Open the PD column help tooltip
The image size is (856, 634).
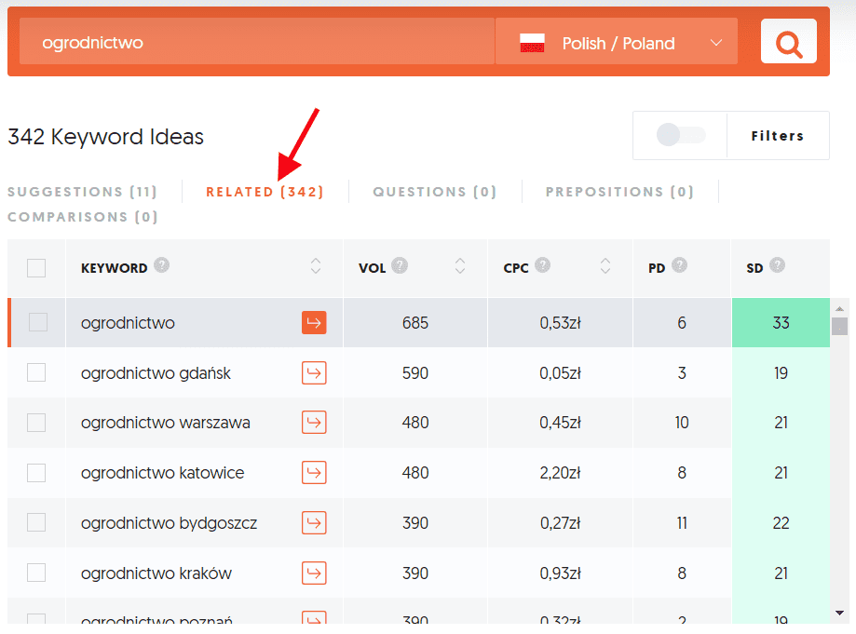(x=679, y=266)
